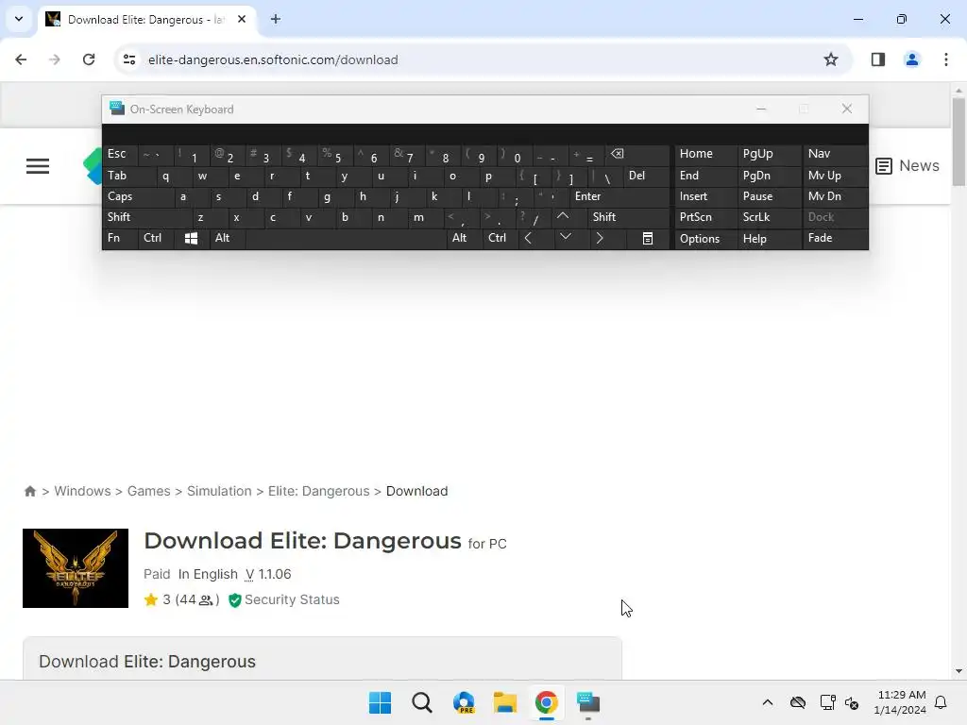967x725 pixels.
Task: Click the scroll down arrow of page scrollbar
Action: [x=959, y=671]
